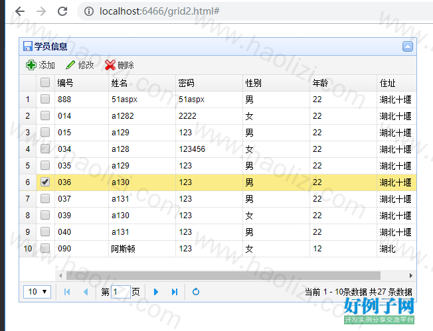Viewport: 433px width, 331px height.
Task: Collapse the 学员信息 panel
Action: click(x=408, y=46)
